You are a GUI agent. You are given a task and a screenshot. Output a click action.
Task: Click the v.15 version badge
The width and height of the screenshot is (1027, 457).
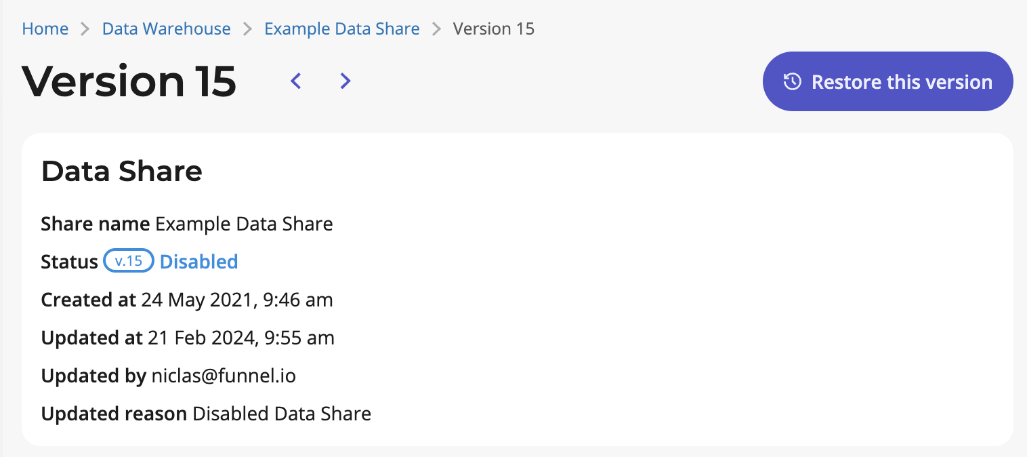pos(129,261)
